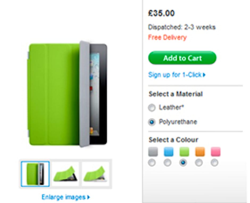The image size is (250, 203).
Task: Click the grey colour swatch
Action: click(x=153, y=152)
